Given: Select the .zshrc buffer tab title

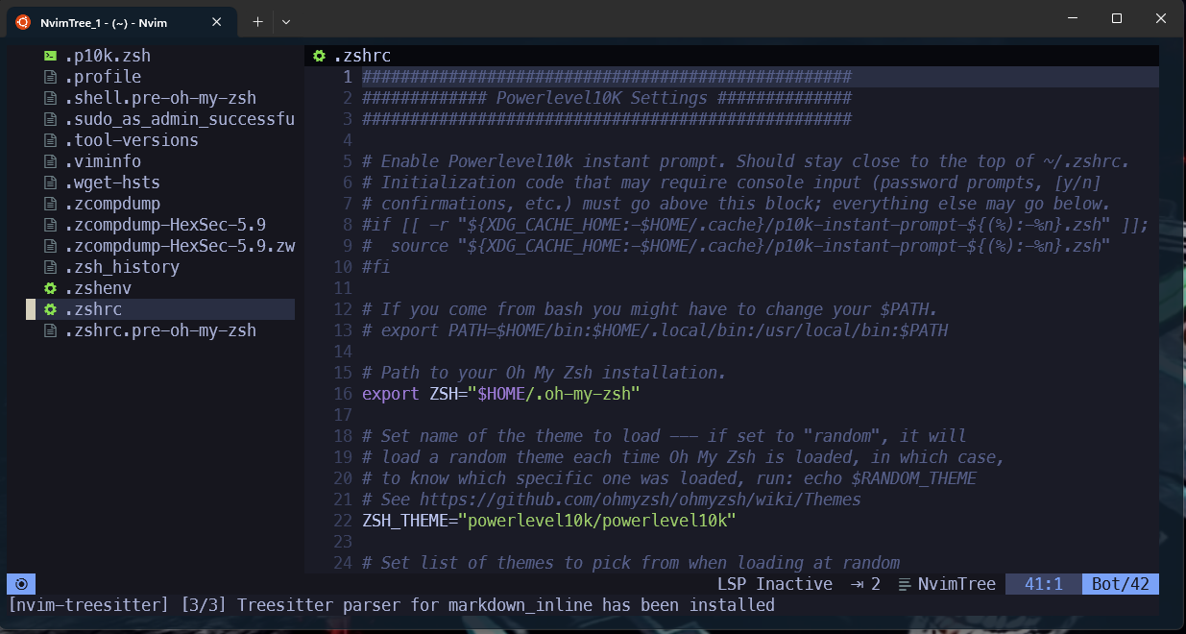Looking at the screenshot, I should (362, 56).
